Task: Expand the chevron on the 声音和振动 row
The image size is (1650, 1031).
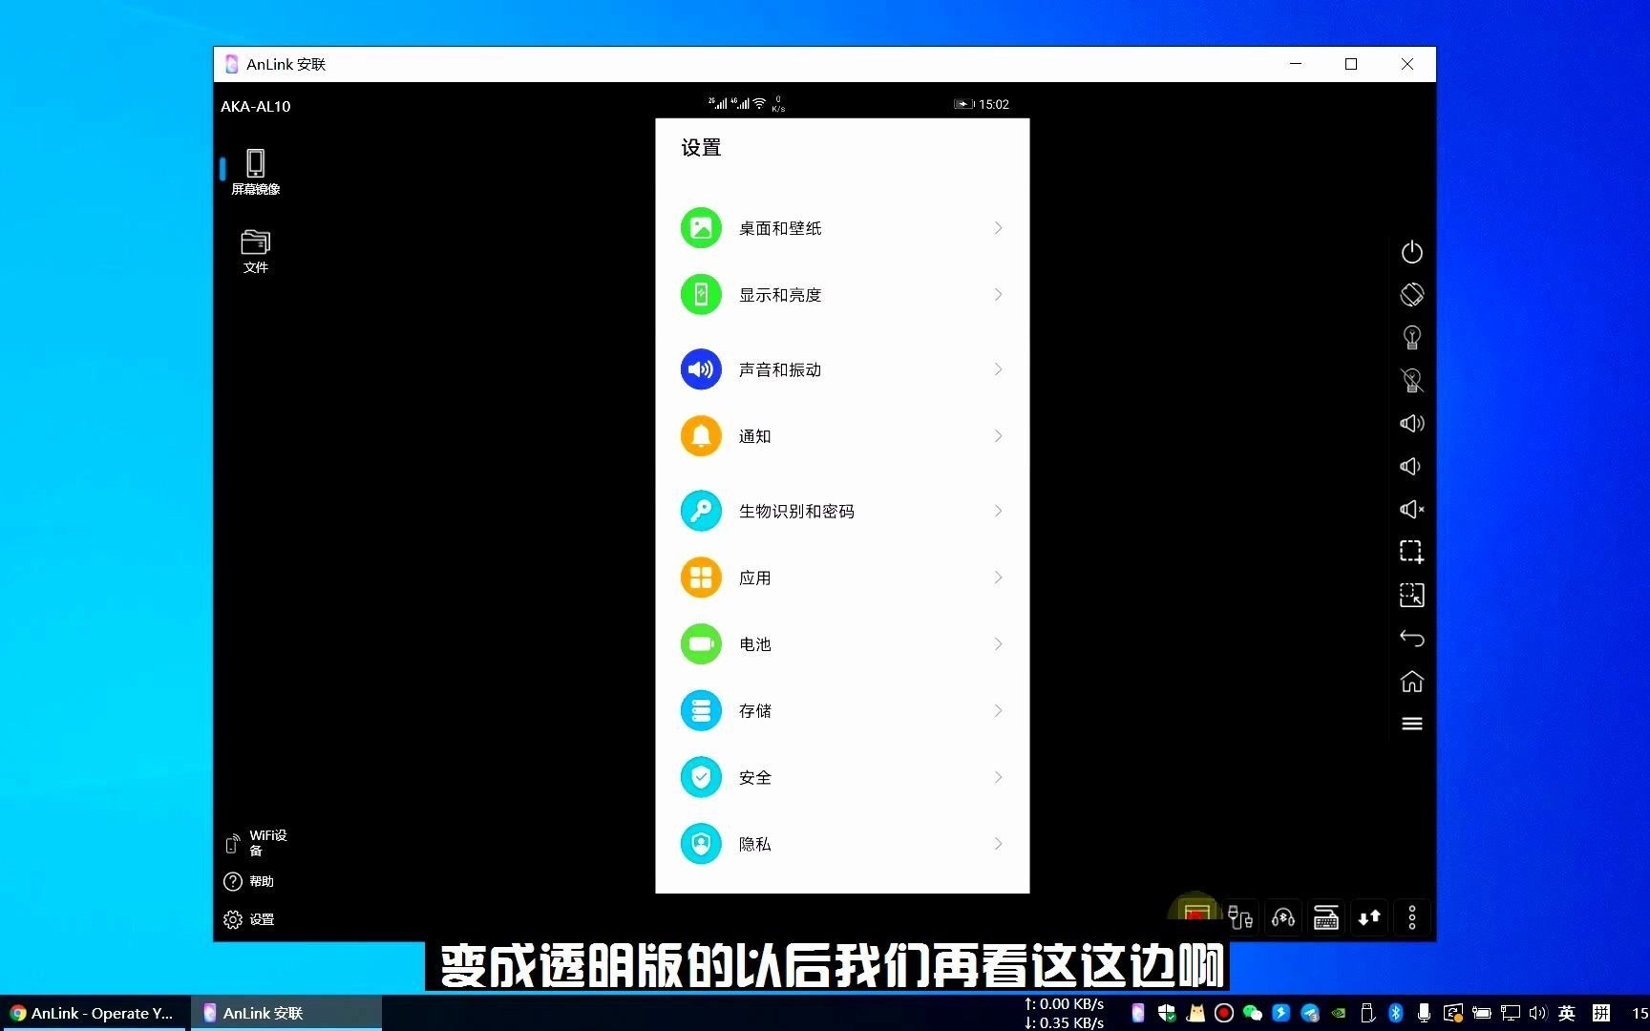Action: (x=998, y=369)
